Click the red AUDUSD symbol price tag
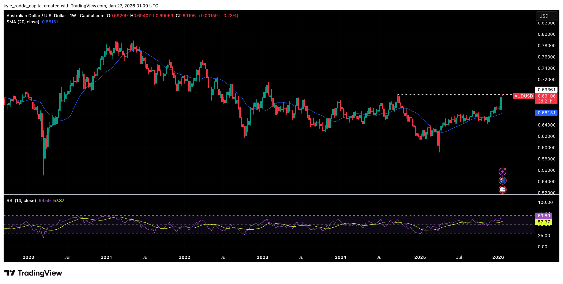563x284 pixels. (x=523, y=96)
